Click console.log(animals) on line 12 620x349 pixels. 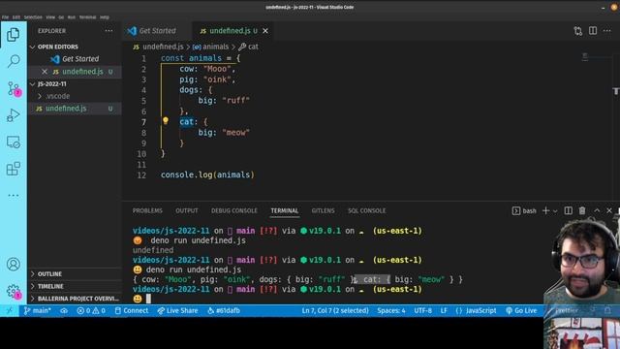pyautogui.click(x=207, y=174)
